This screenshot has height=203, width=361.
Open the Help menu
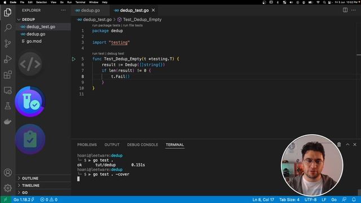coord(104,2)
